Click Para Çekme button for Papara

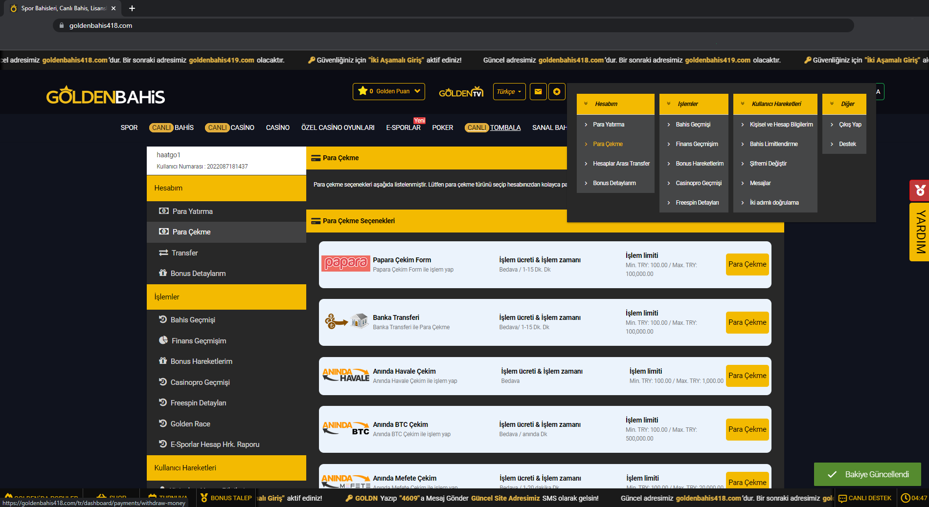(747, 264)
